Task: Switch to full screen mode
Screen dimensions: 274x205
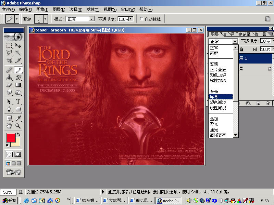Action: pos(19,163)
